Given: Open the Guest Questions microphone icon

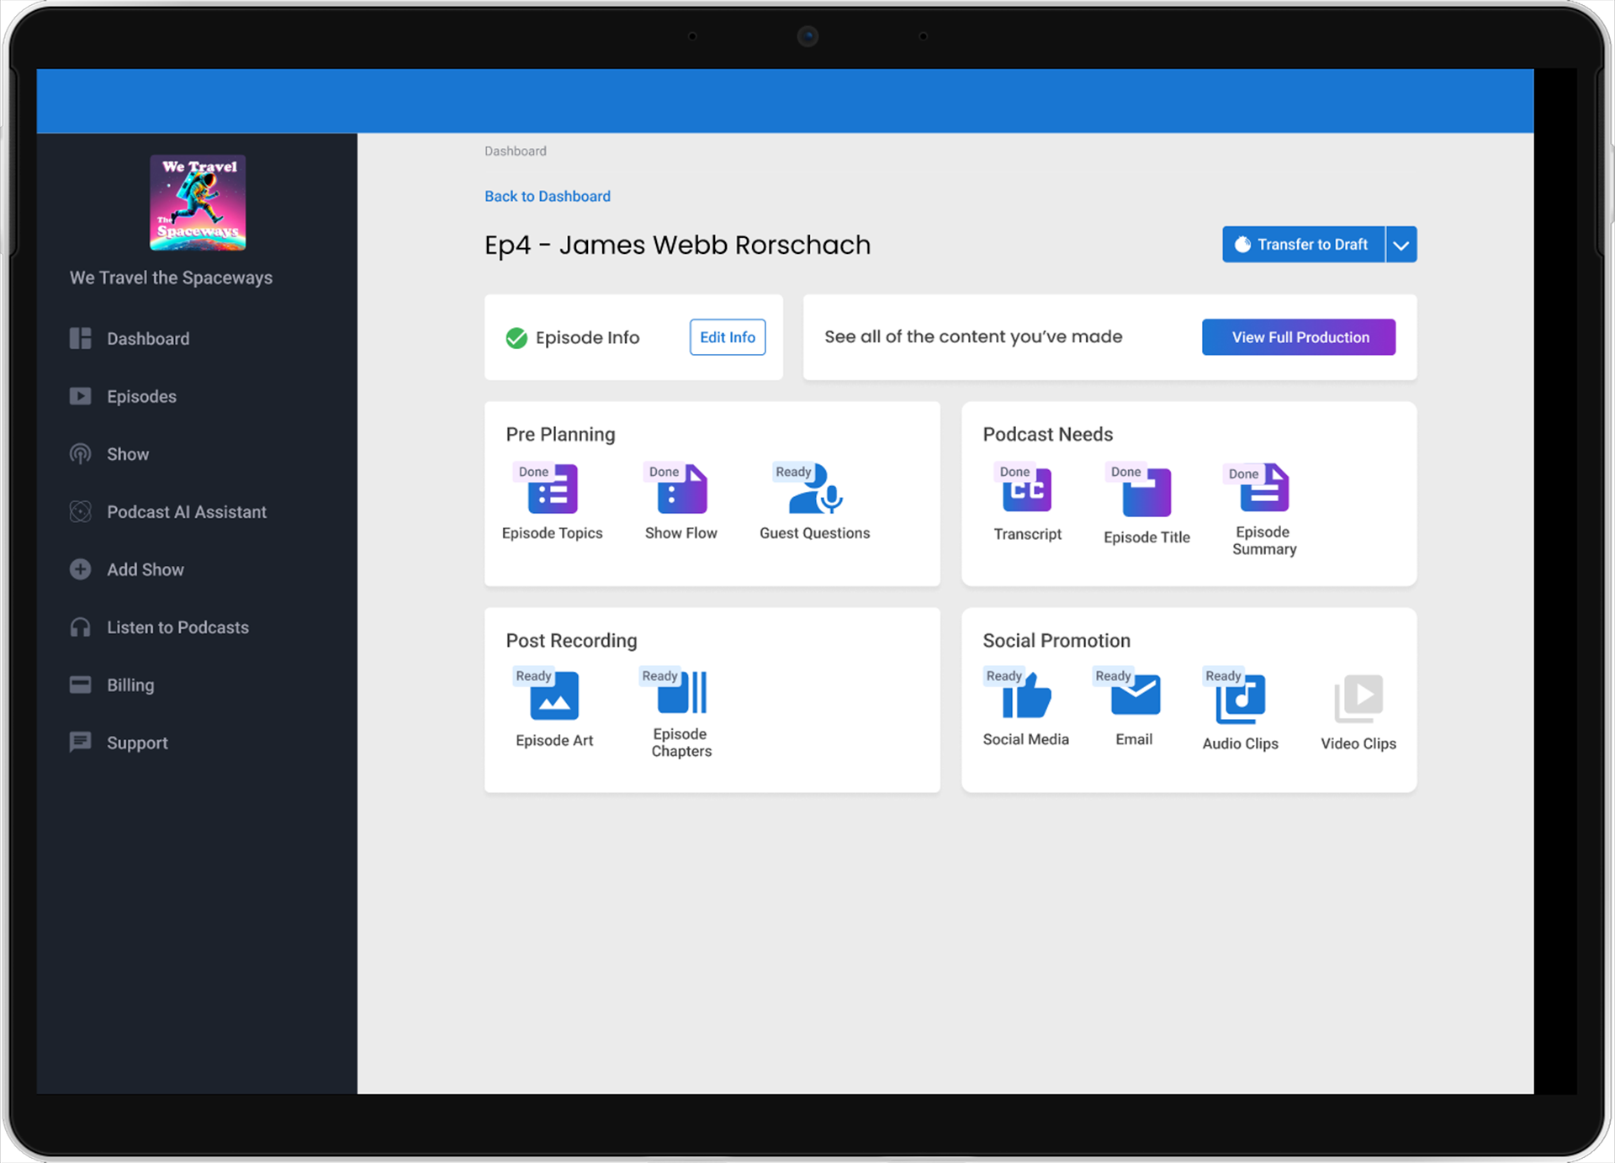Looking at the screenshot, I should (815, 489).
